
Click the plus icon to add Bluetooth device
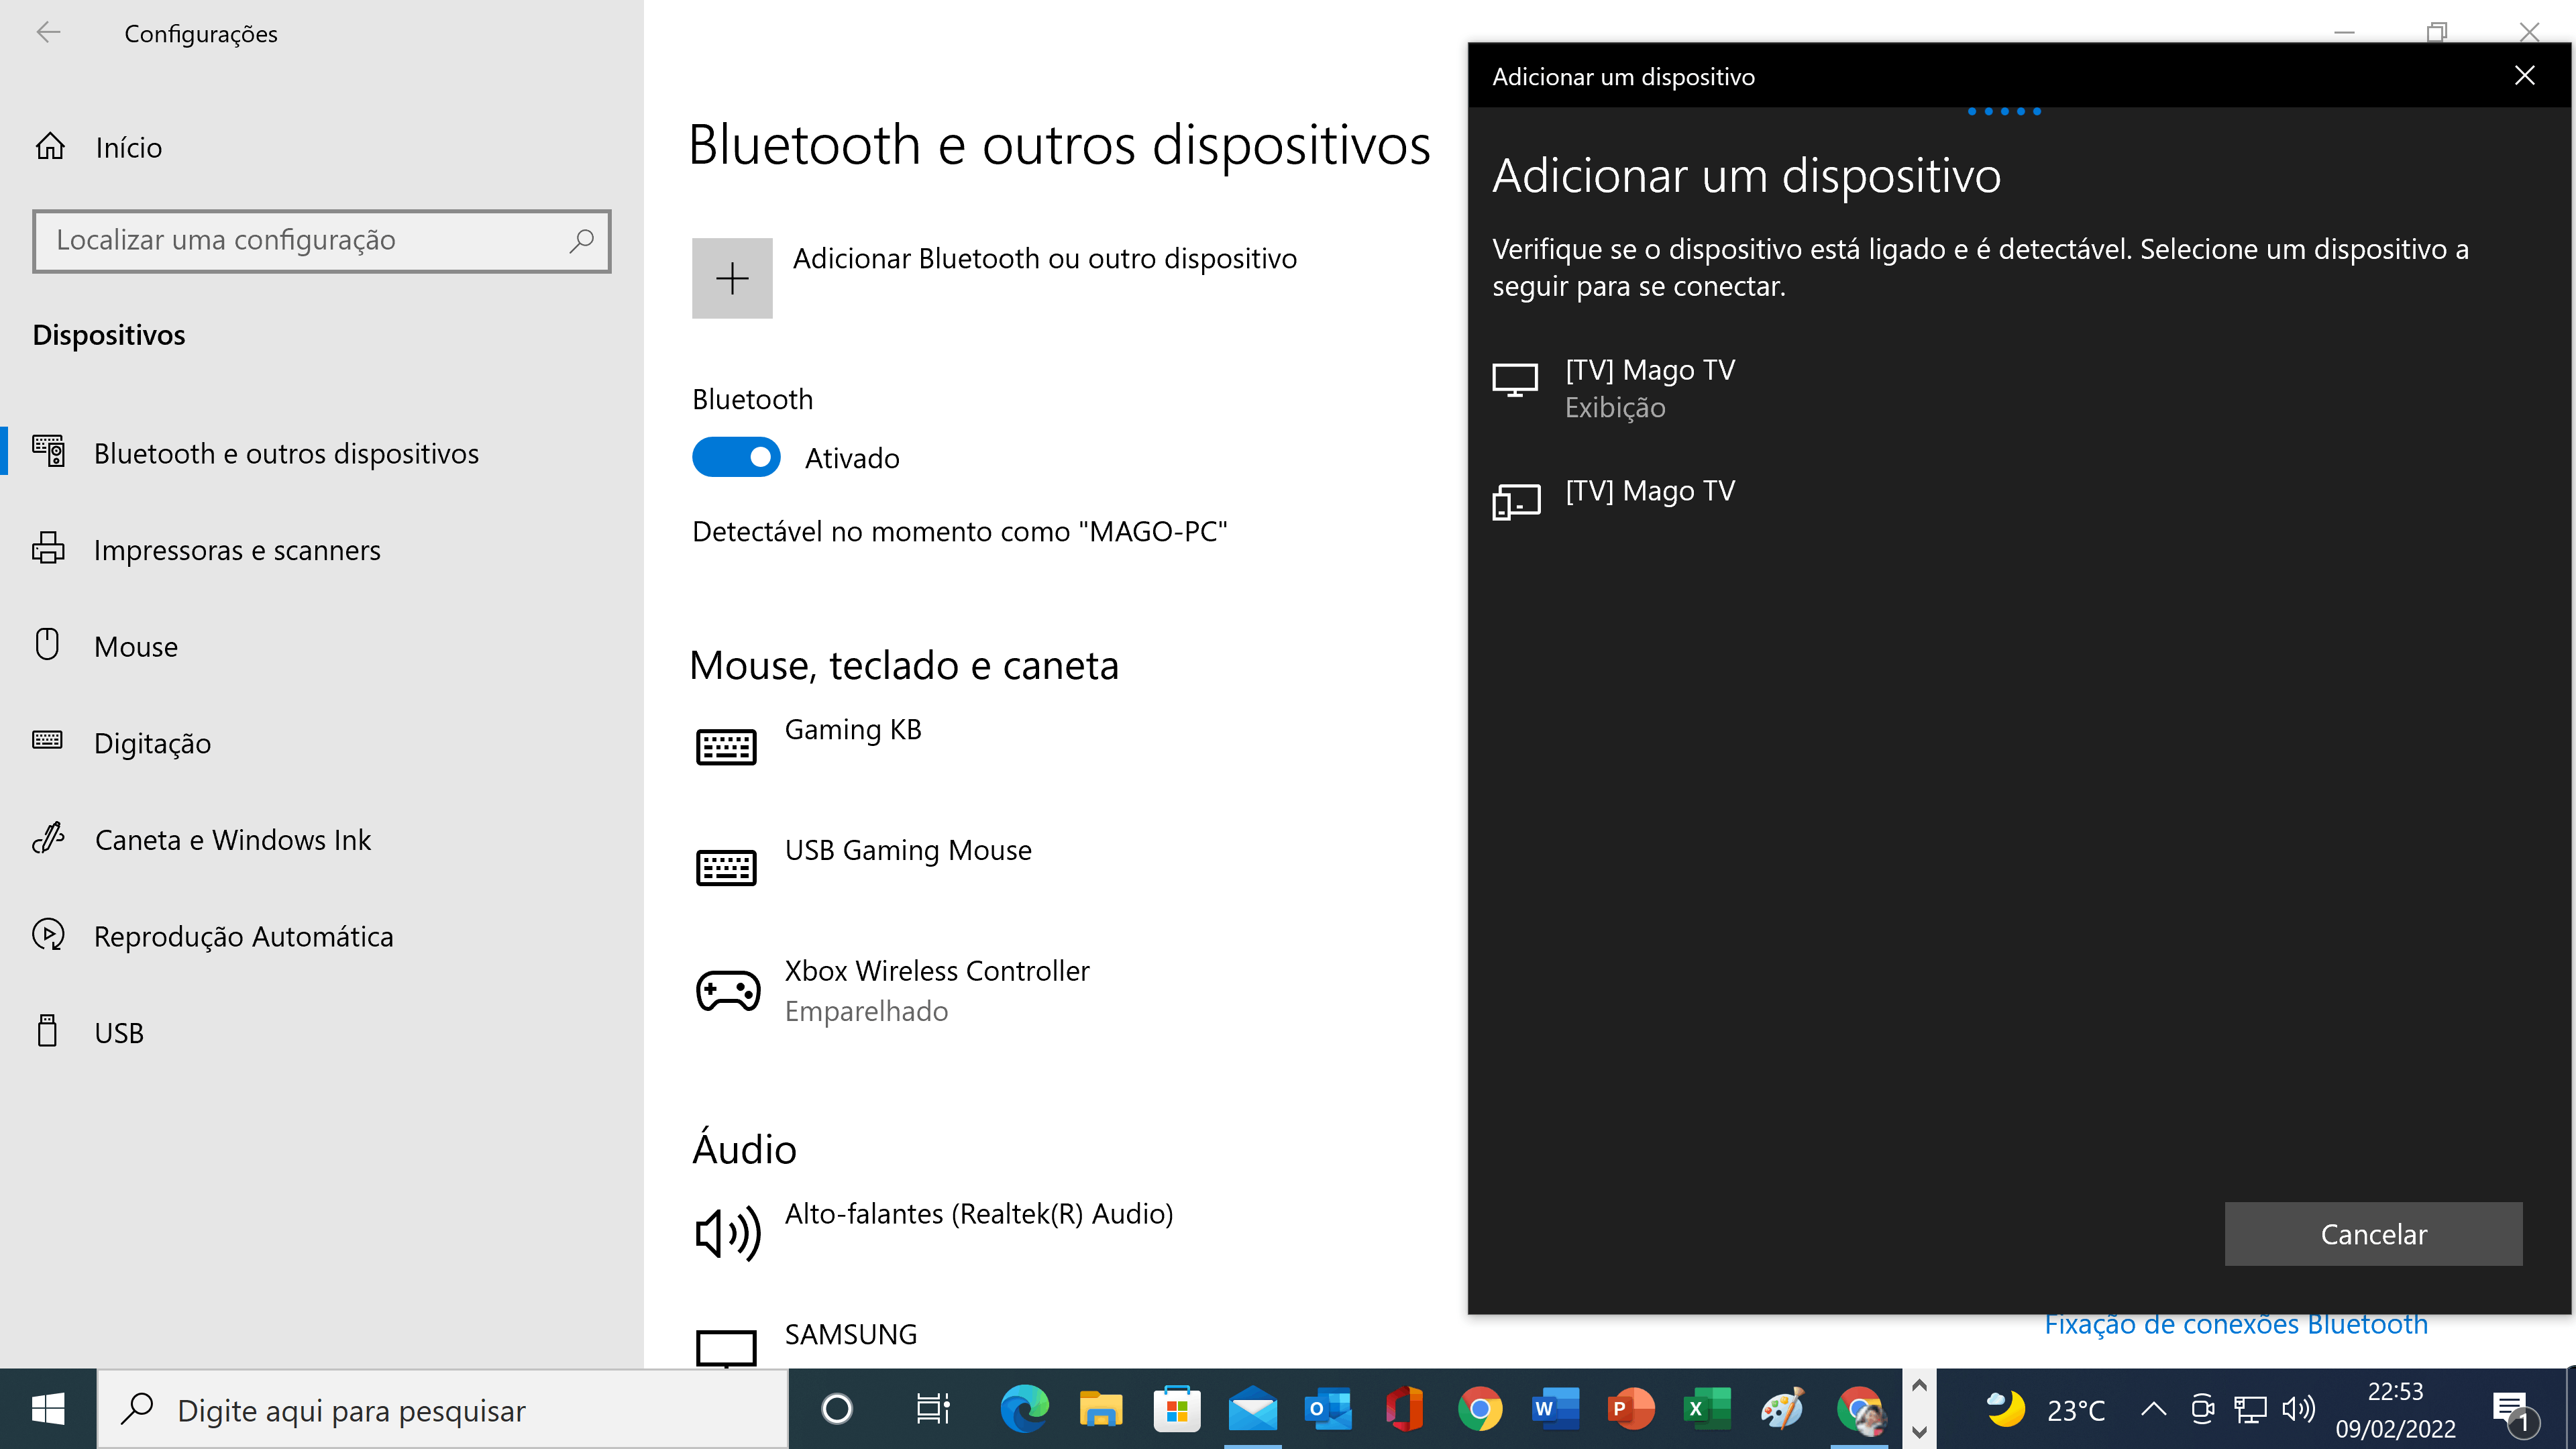pyautogui.click(x=732, y=278)
